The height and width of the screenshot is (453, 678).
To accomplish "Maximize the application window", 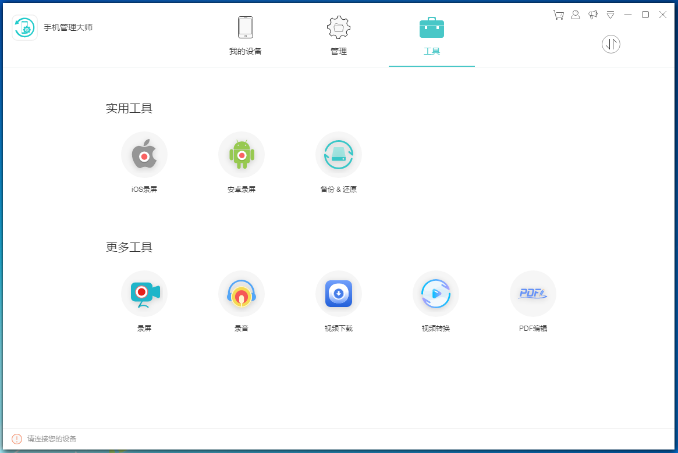I will tap(645, 15).
